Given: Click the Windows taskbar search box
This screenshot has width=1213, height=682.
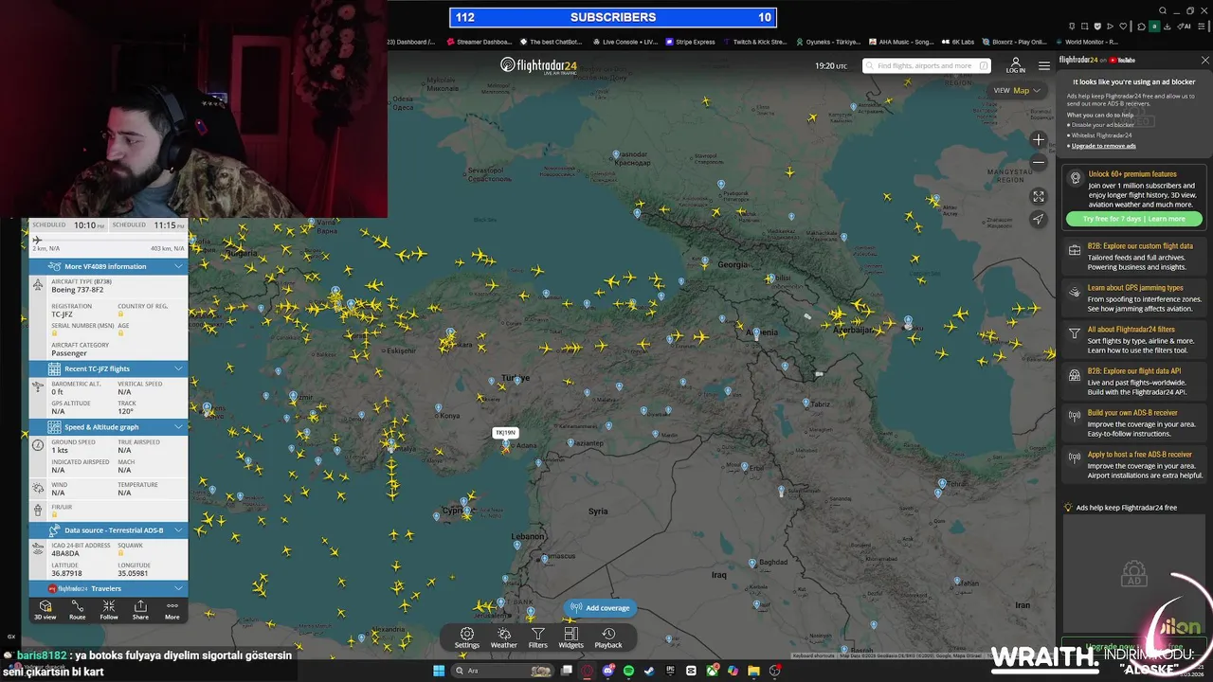Looking at the screenshot, I should click(x=502, y=671).
